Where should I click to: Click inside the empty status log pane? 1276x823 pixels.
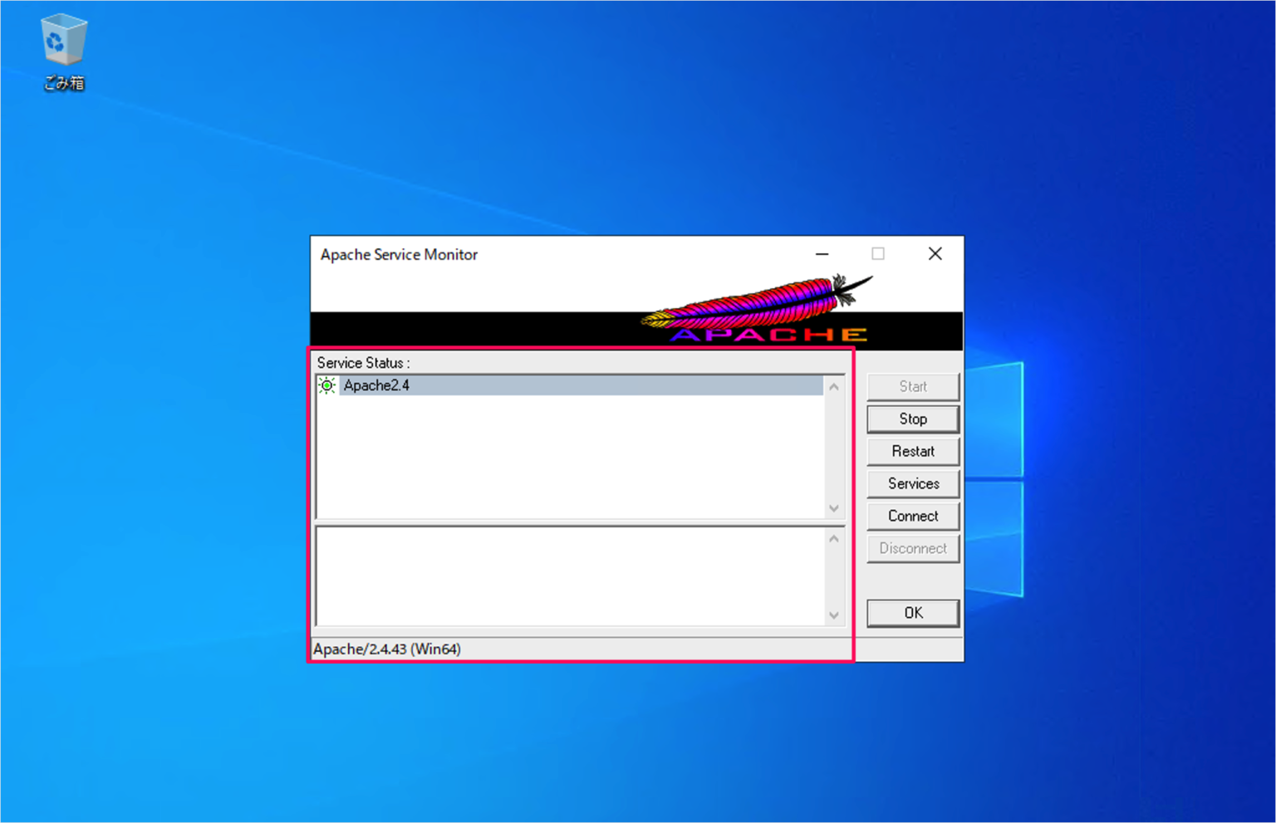573,576
